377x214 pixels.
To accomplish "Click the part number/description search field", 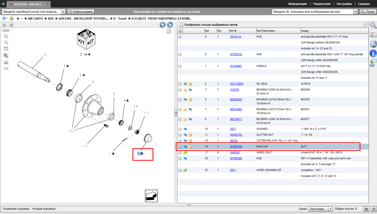I will pos(313,12).
